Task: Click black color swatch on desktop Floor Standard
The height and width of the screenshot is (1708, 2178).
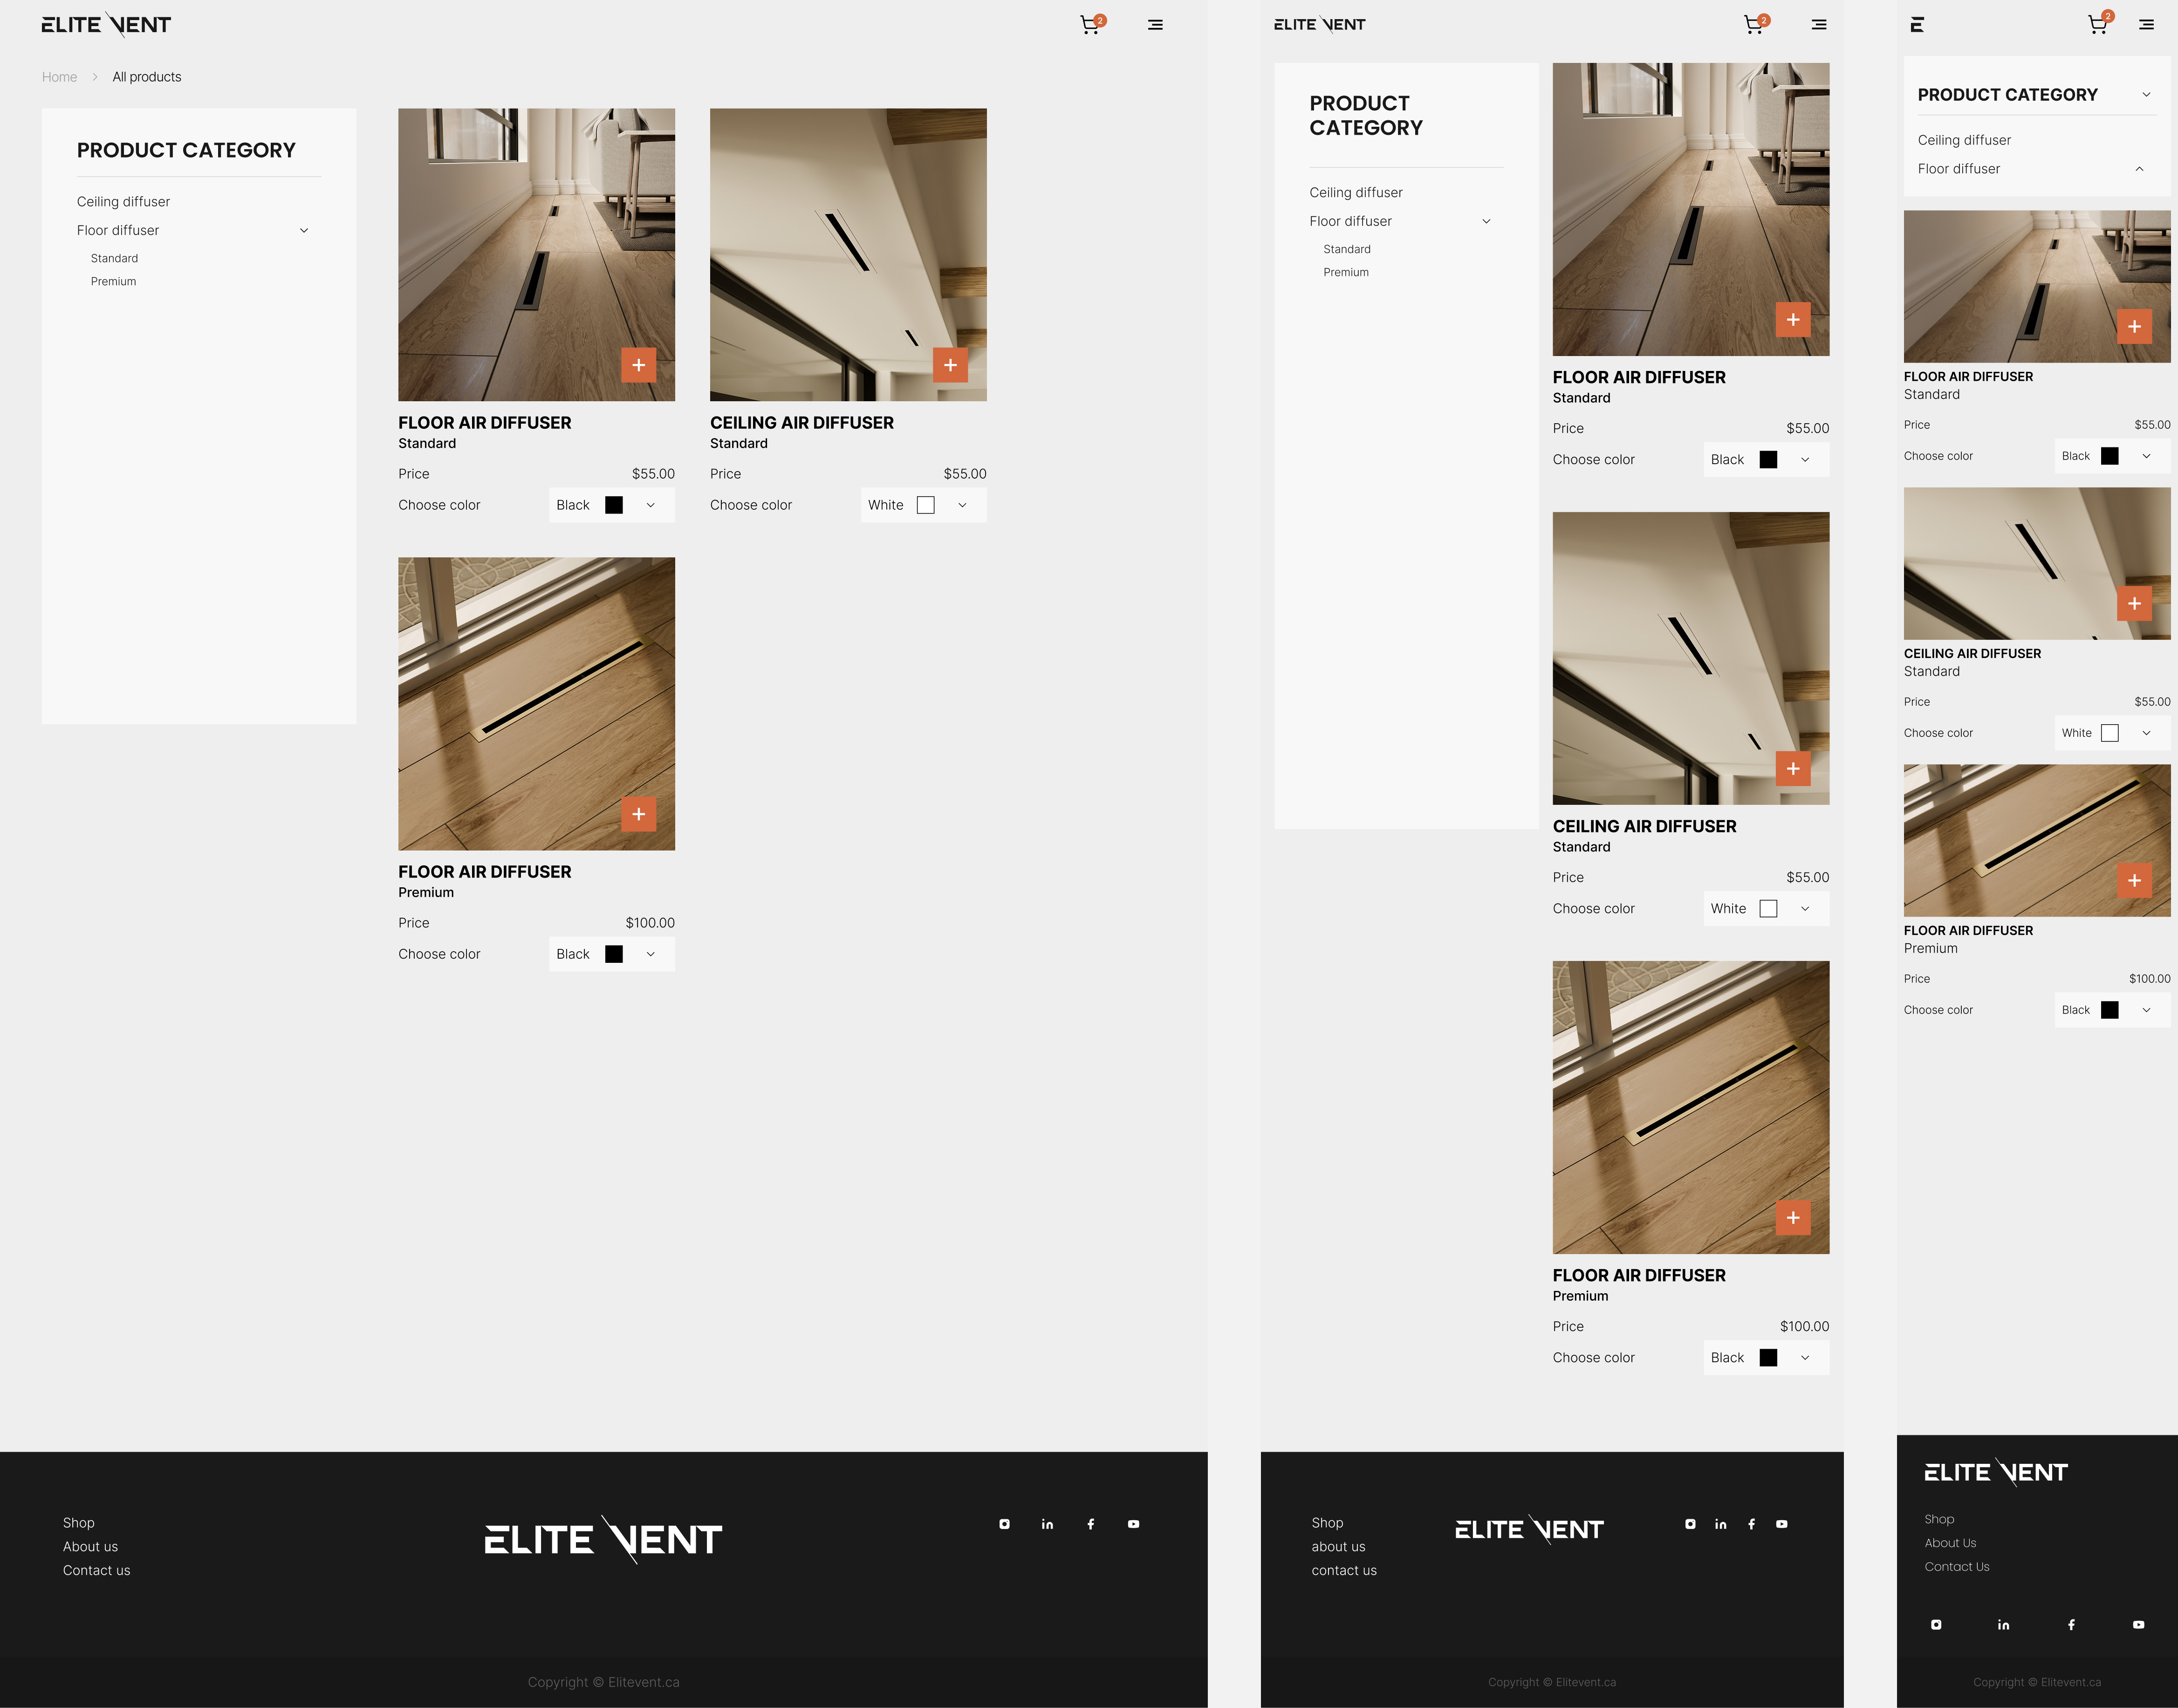Action: coord(614,505)
